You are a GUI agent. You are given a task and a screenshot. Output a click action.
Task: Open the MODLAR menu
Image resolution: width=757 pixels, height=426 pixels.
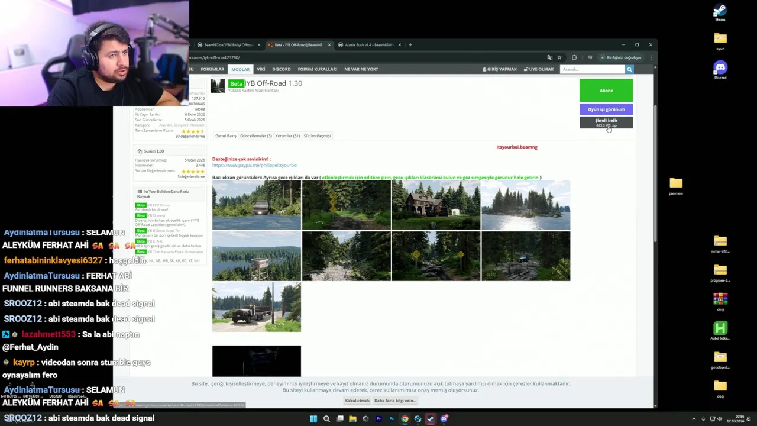click(x=240, y=69)
